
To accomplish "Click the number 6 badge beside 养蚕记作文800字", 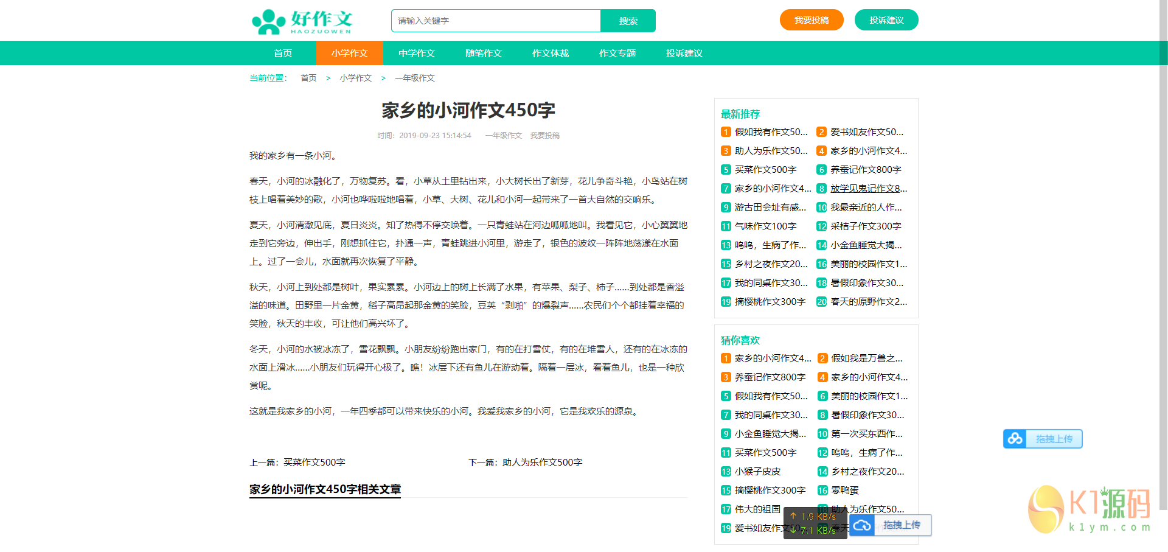I will [x=821, y=170].
